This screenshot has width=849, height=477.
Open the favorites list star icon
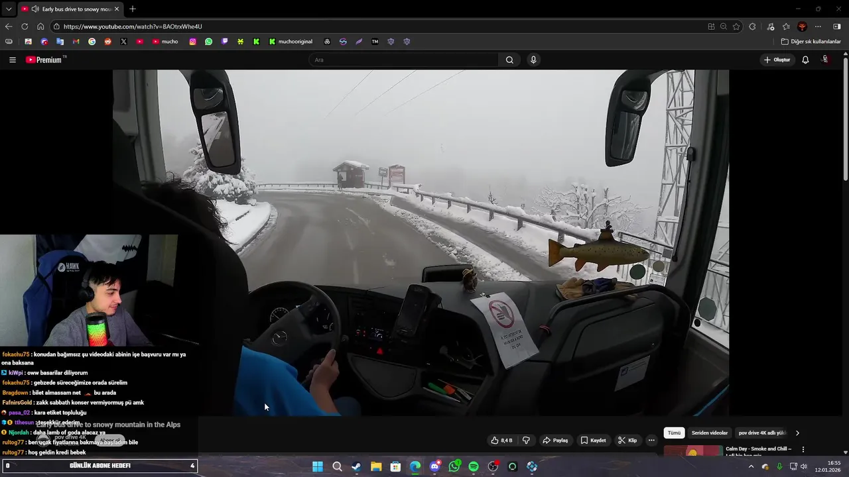pos(786,26)
